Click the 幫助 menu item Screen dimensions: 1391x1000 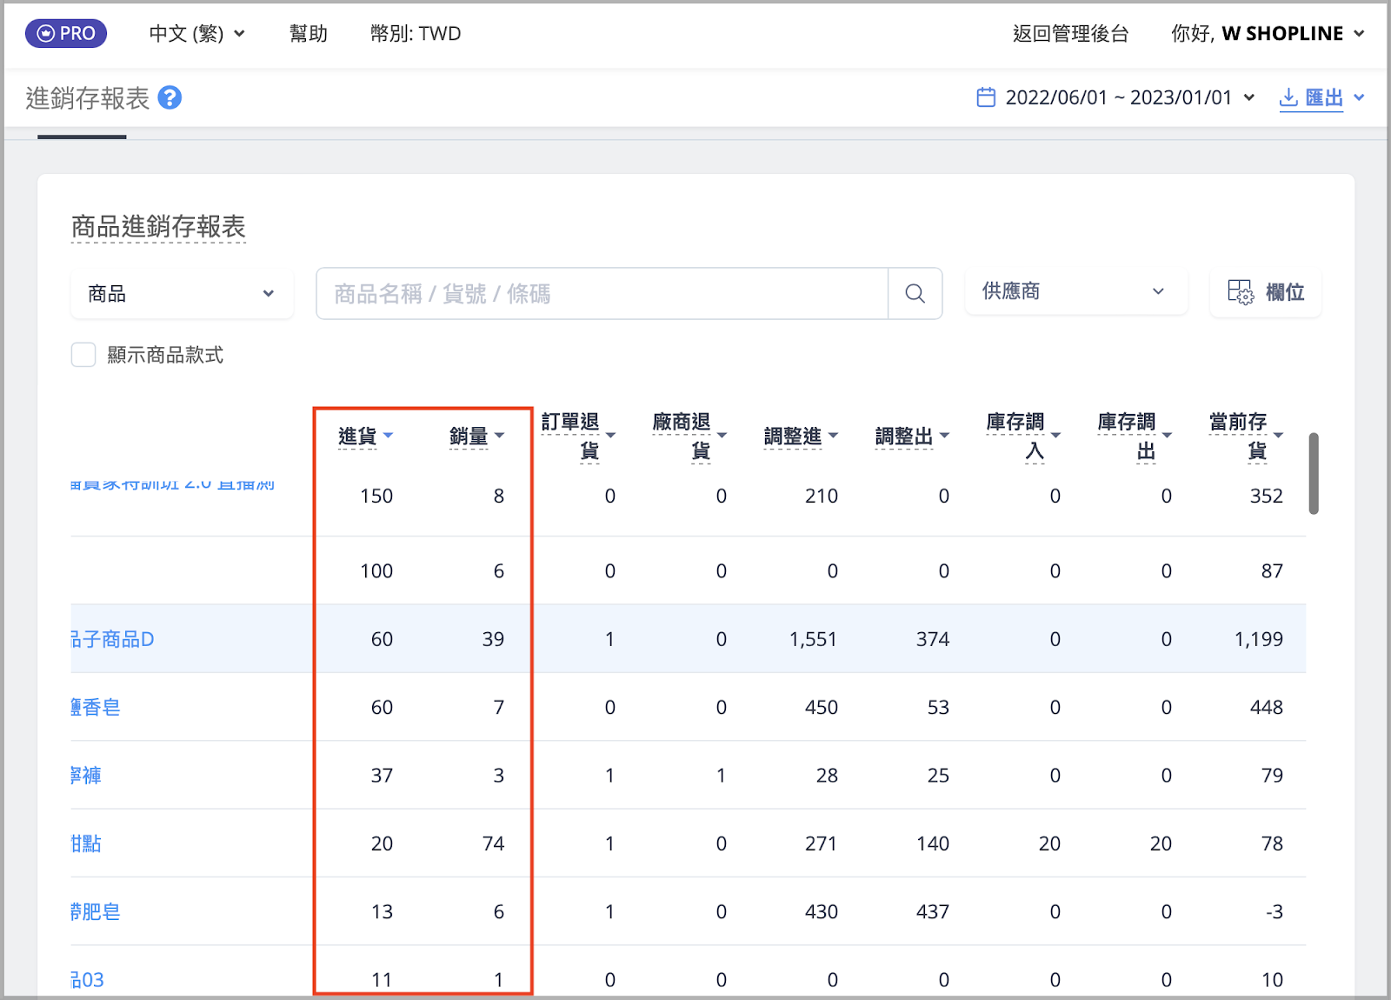[x=309, y=33]
